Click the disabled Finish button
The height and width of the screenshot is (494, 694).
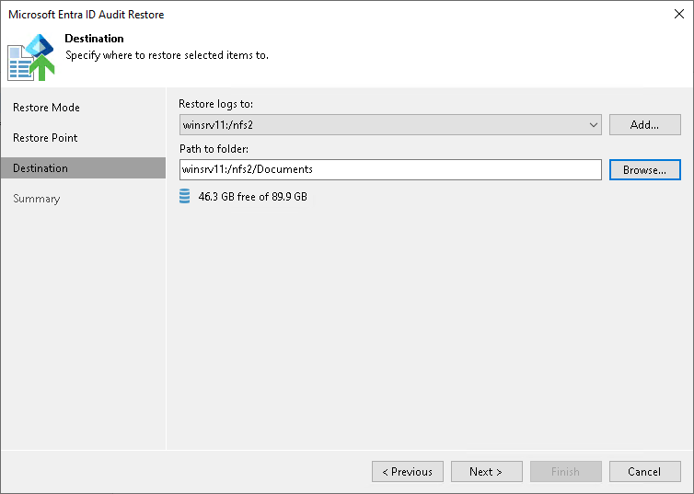(566, 471)
